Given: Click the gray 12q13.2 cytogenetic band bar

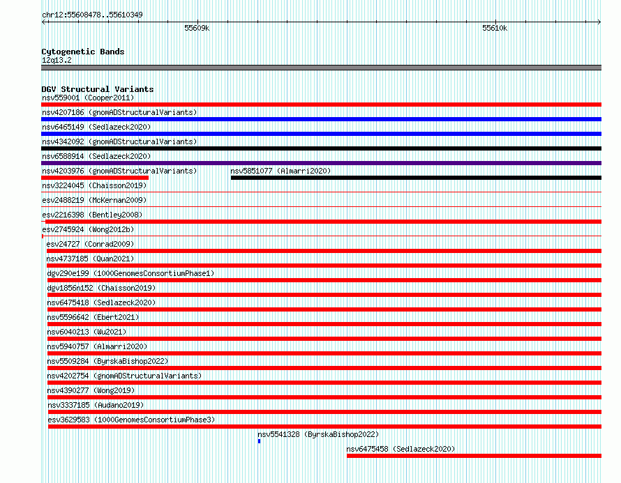Looking at the screenshot, I should pos(321,68).
